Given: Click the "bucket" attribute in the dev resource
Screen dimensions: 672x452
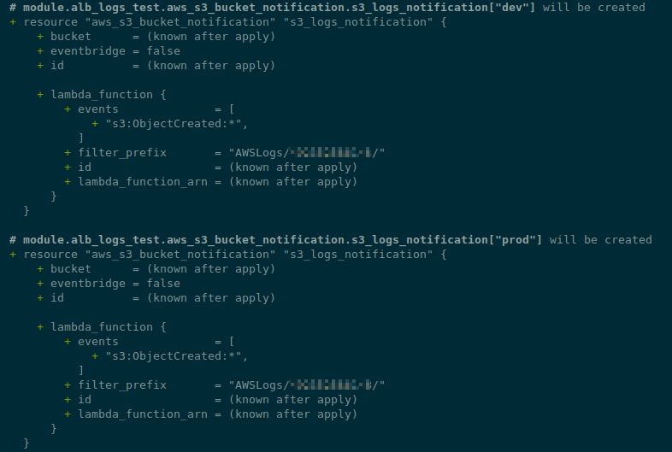Looking at the screenshot, I should (x=71, y=37).
